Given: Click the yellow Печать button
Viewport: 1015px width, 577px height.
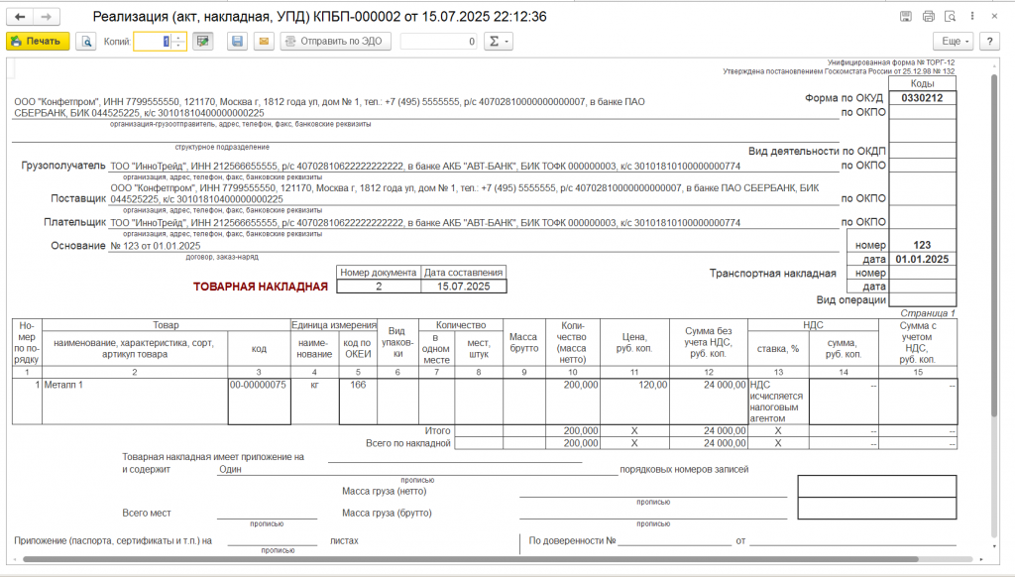Looking at the screenshot, I should pyautogui.click(x=38, y=41).
